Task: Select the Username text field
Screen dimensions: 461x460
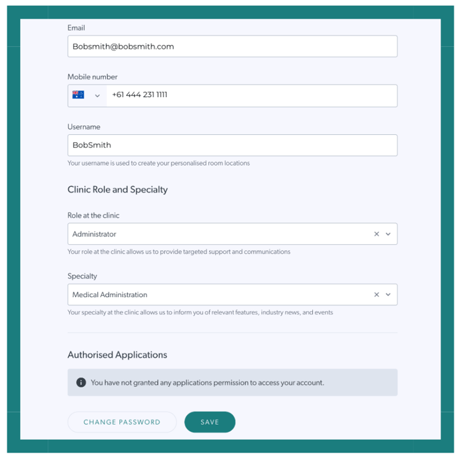Action: [233, 146]
